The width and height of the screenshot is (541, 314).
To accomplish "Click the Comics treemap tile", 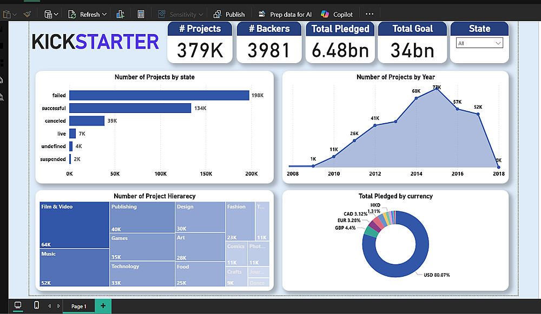I will 236,253.
